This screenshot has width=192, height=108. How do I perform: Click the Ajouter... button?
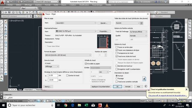click(x=104, y=23)
